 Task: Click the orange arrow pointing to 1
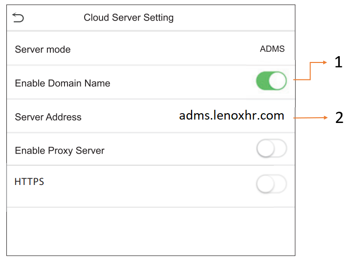310,71
